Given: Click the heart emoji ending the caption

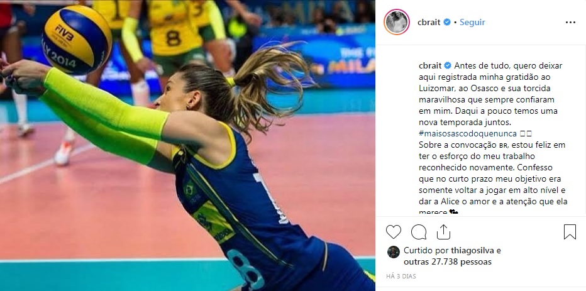Looking at the screenshot, I should [x=454, y=212].
